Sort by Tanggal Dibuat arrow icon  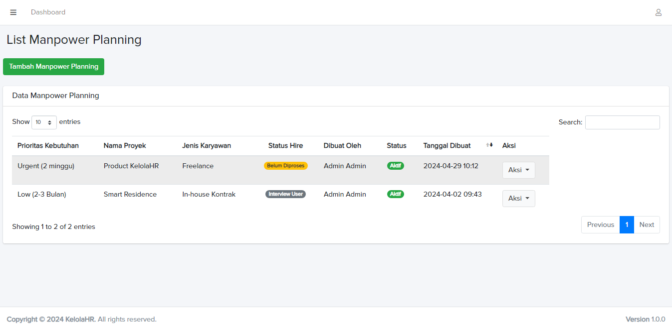click(x=489, y=145)
